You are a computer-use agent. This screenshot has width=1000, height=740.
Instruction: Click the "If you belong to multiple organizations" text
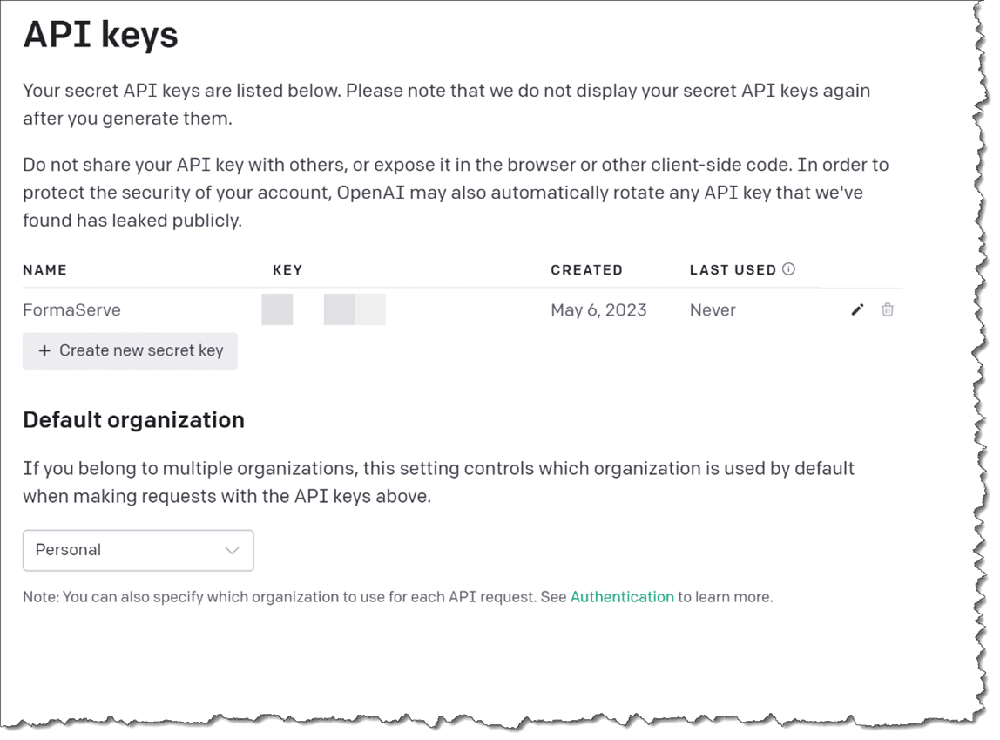coord(438,483)
